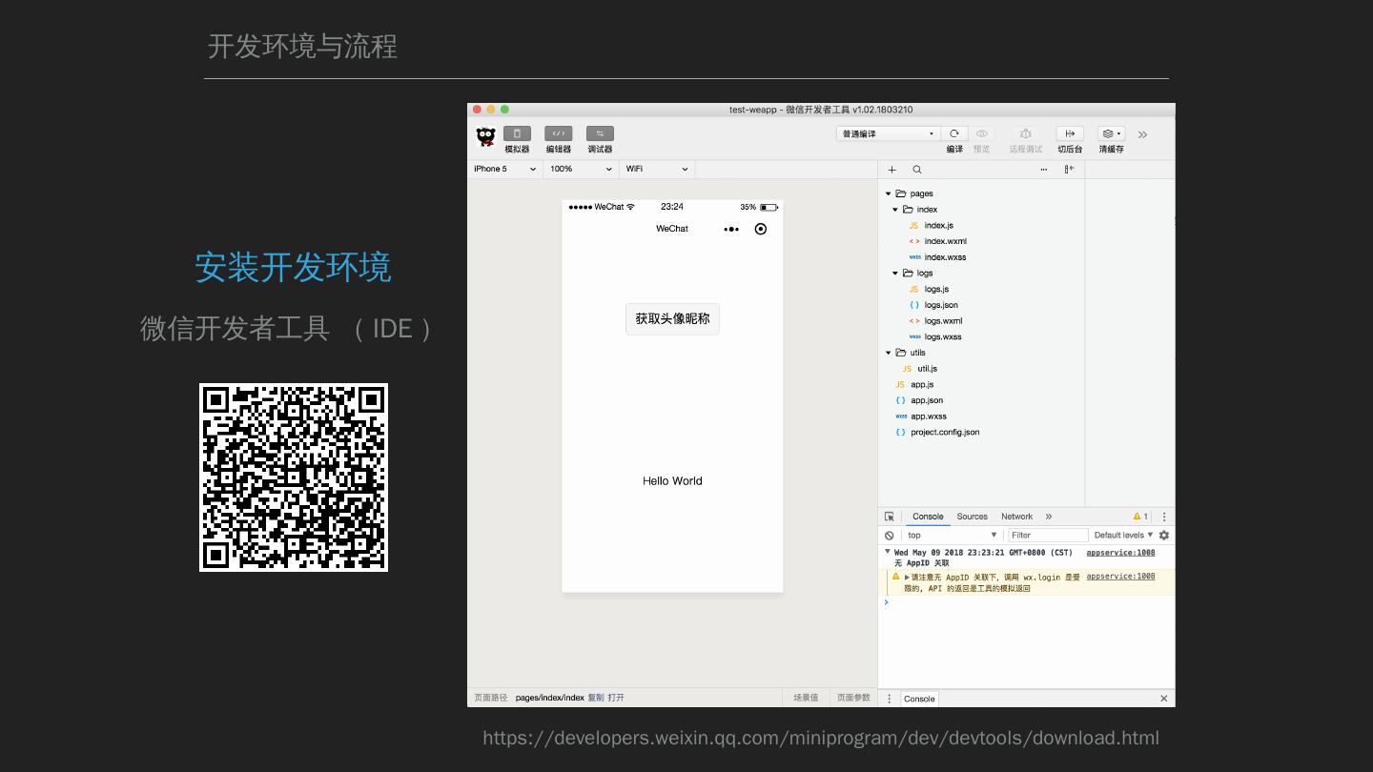Viewport: 1373px width, 772px height.
Task: Open the console settings gear
Action: 1164,536
